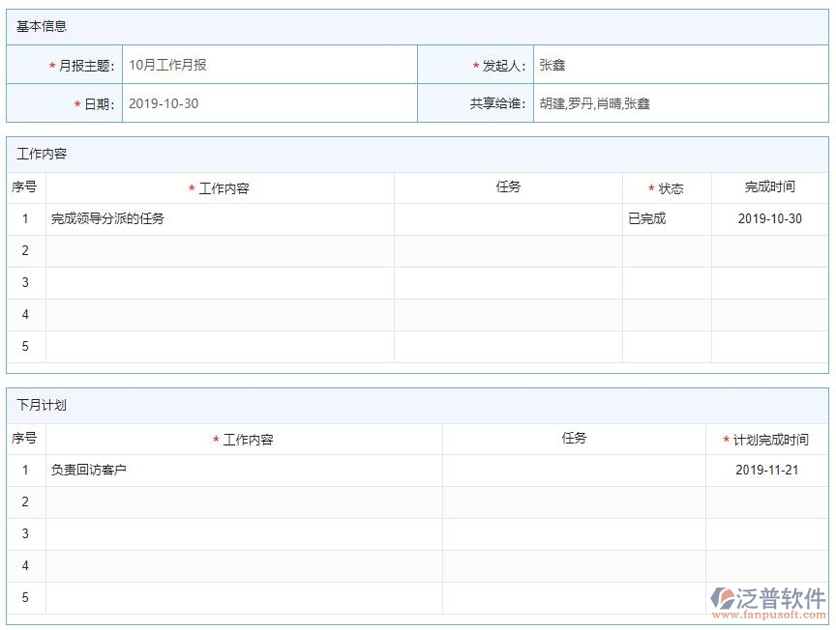Collapse the 工作内容 section header
The image size is (836, 630).
42,154
